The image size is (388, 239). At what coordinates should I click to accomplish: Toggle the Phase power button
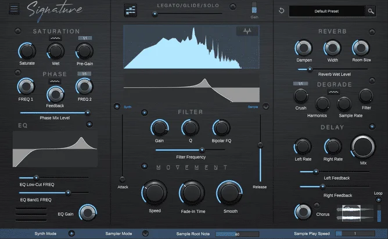pos(17,73)
